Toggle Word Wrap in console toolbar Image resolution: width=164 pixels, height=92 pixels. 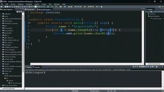144,66
